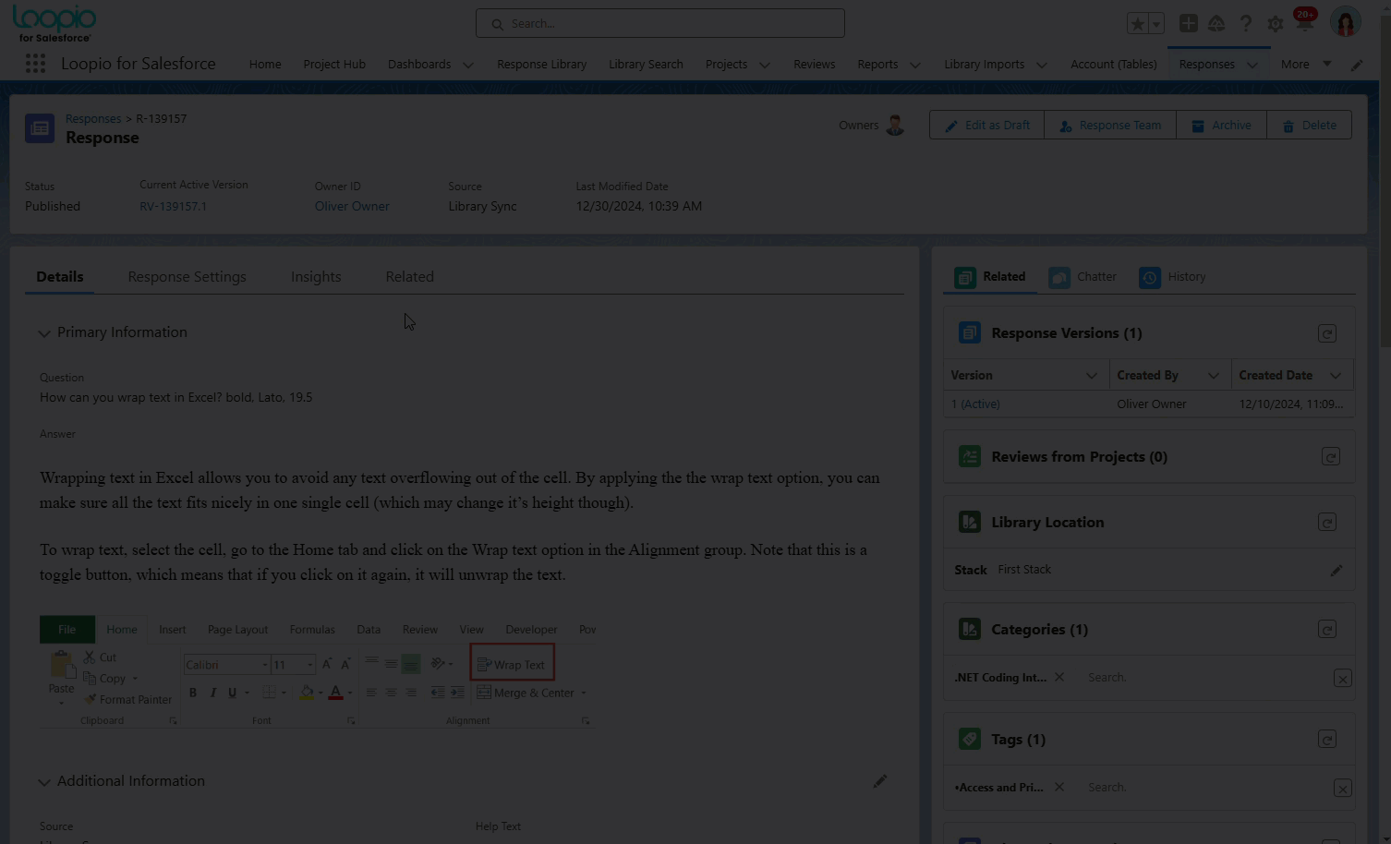Switch to the History tab
Screen dimensions: 1391x844
click(x=1173, y=276)
